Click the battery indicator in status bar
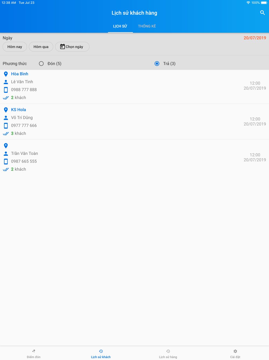This screenshot has height=360, width=269. [x=264, y=3]
